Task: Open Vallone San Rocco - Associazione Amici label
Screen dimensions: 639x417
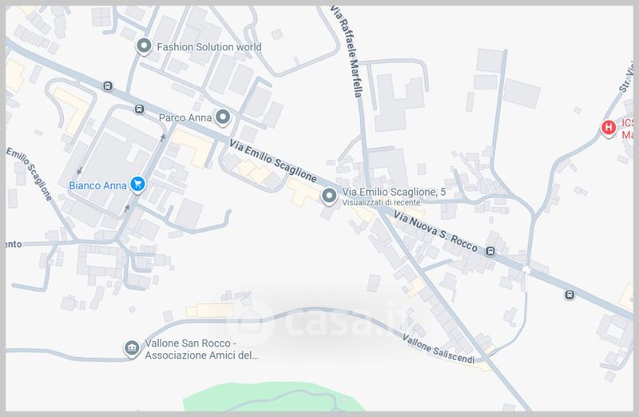Action: pyautogui.click(x=201, y=349)
